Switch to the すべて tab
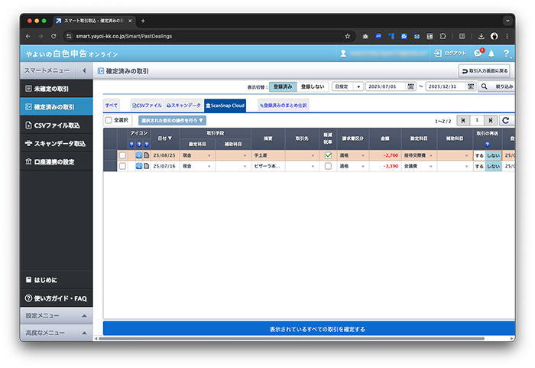 (112, 106)
